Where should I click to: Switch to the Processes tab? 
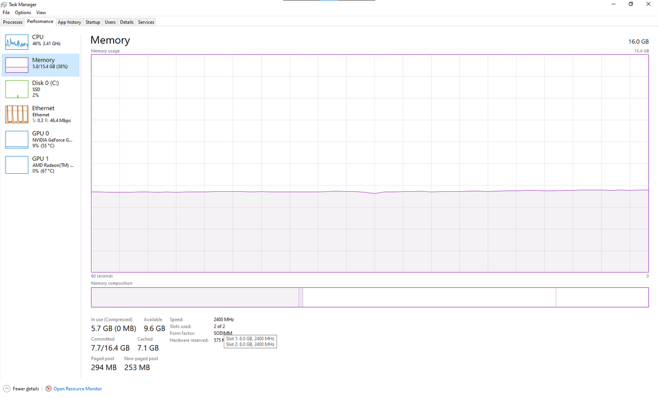13,22
